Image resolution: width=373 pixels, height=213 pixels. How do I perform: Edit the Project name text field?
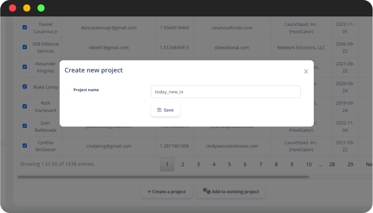click(226, 92)
